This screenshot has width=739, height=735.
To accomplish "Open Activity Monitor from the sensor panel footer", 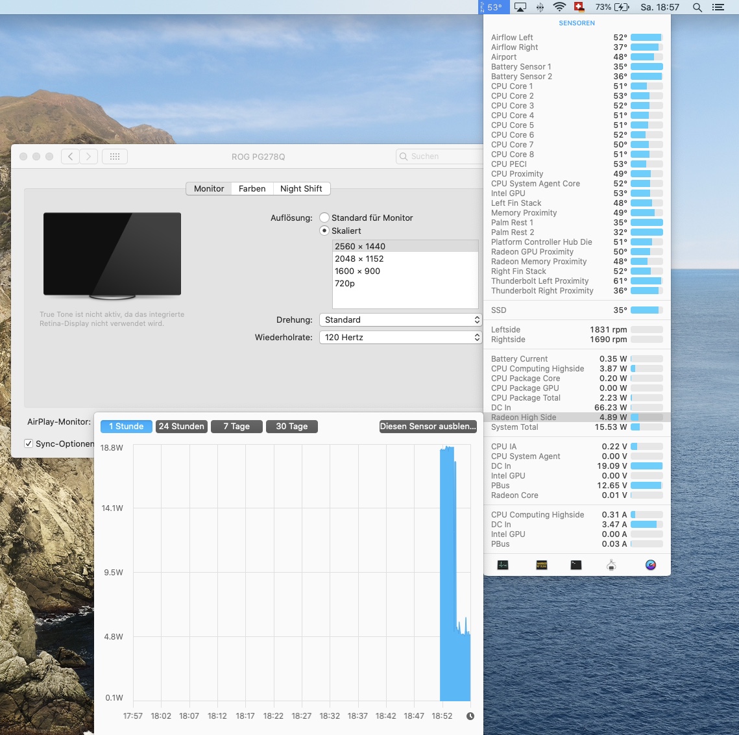I will coord(502,565).
